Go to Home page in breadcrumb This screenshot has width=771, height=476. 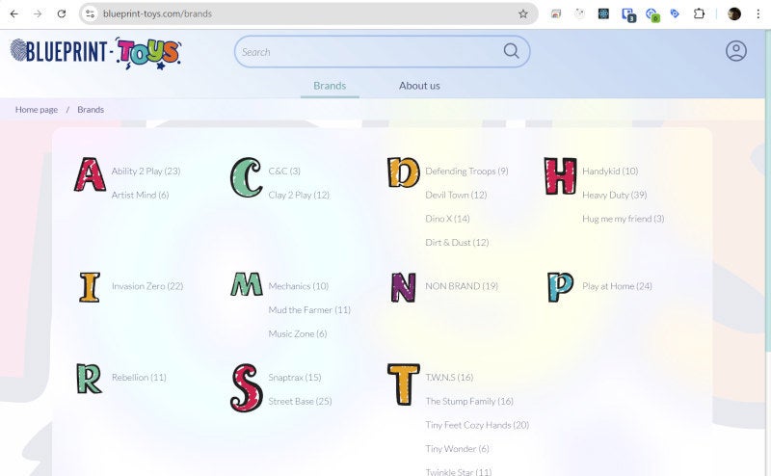[x=37, y=110]
